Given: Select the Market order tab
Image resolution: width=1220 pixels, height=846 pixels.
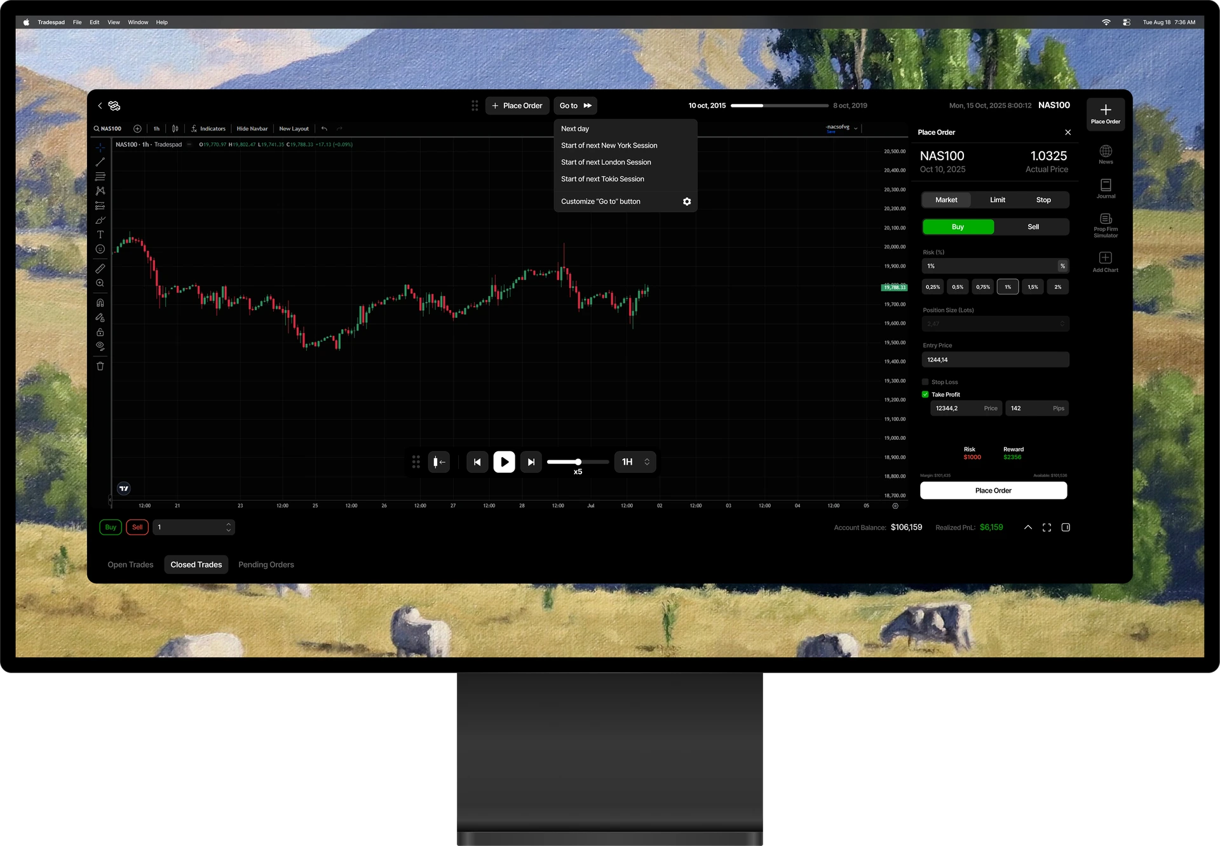Looking at the screenshot, I should [x=946, y=200].
